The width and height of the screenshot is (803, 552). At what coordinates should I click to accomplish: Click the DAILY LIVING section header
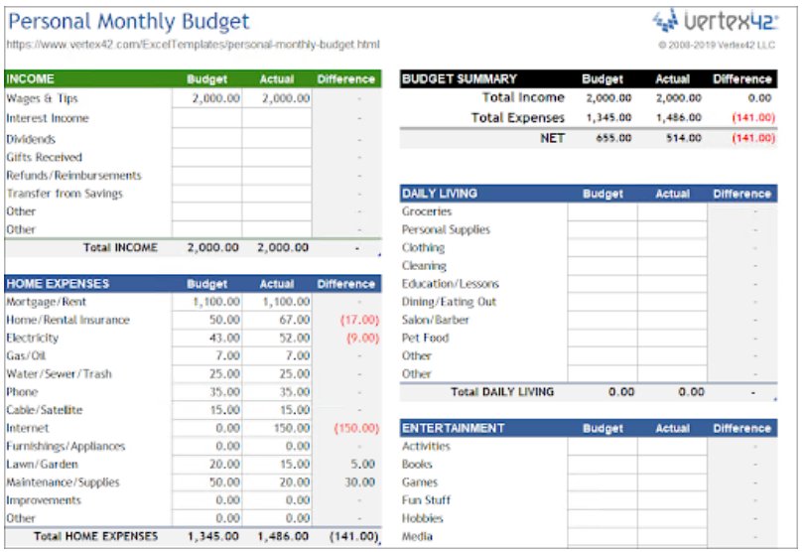pyautogui.click(x=440, y=194)
